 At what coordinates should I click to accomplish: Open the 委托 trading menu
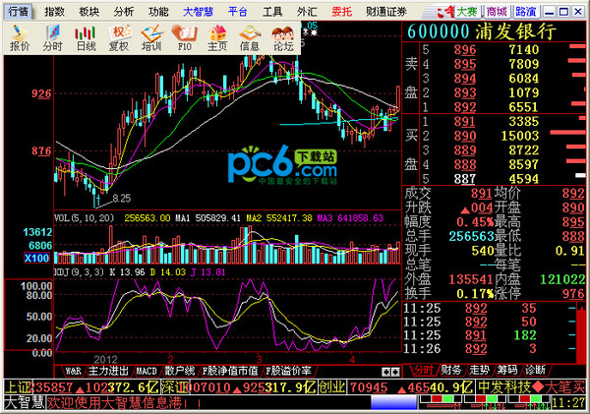(x=340, y=11)
